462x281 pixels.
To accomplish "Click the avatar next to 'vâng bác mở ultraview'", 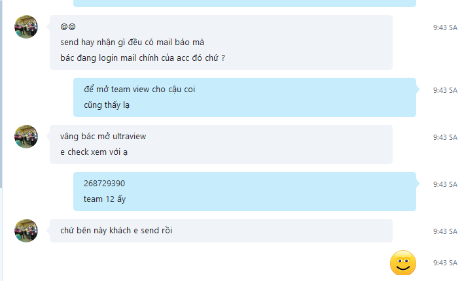I will pyautogui.click(x=26, y=137).
